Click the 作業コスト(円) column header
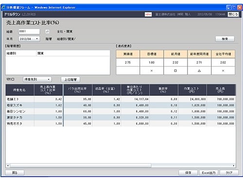Viewport: 243px width, 184px height. (192, 90)
